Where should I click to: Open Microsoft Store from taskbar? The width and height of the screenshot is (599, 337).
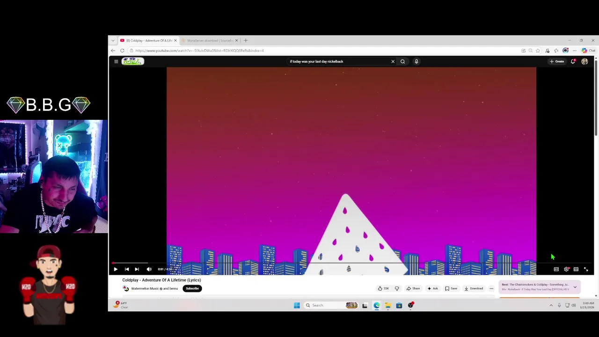click(x=399, y=305)
